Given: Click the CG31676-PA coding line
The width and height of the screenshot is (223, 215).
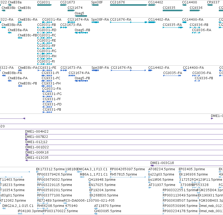Looking at the screenshot, I should pos(128,70).
